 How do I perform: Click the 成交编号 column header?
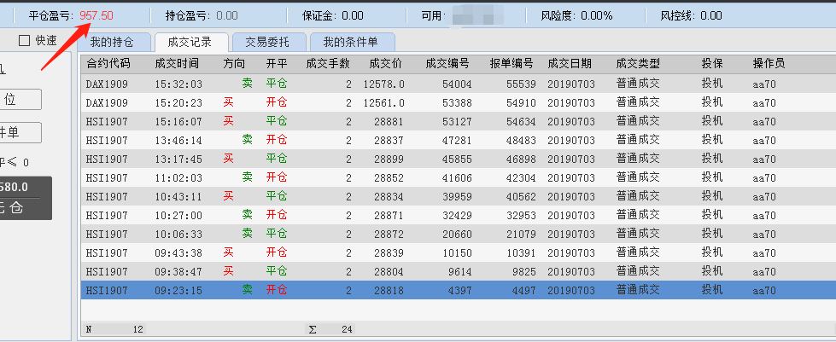pos(447,64)
